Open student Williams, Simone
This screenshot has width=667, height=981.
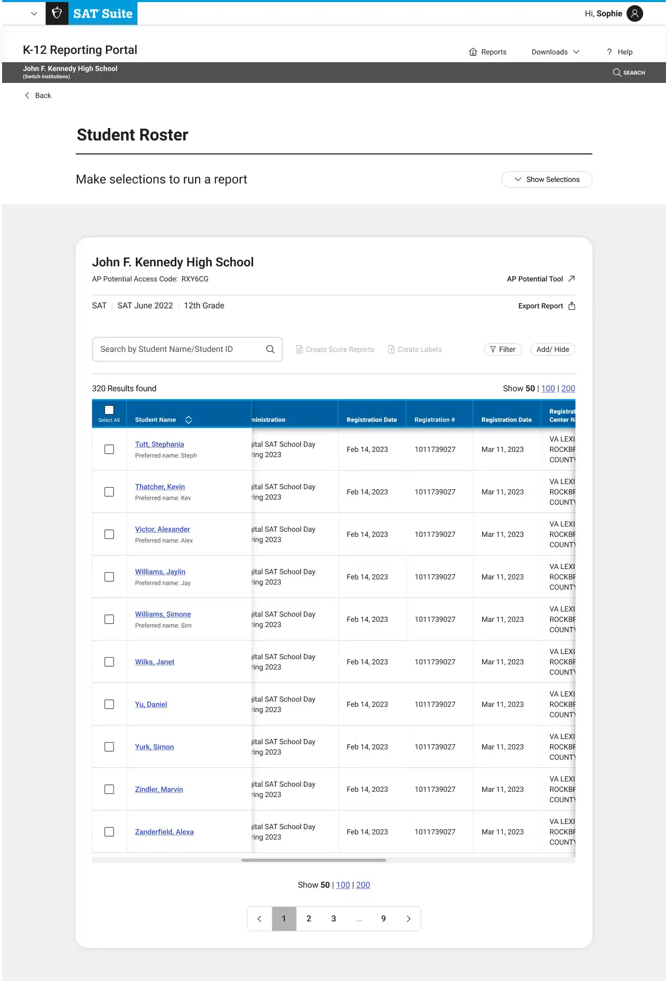coord(163,614)
